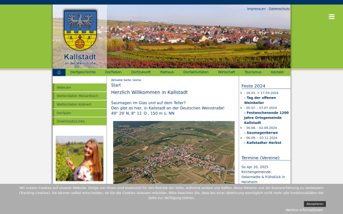
Task: Select Webcam in the sidebar
Action: point(79,87)
